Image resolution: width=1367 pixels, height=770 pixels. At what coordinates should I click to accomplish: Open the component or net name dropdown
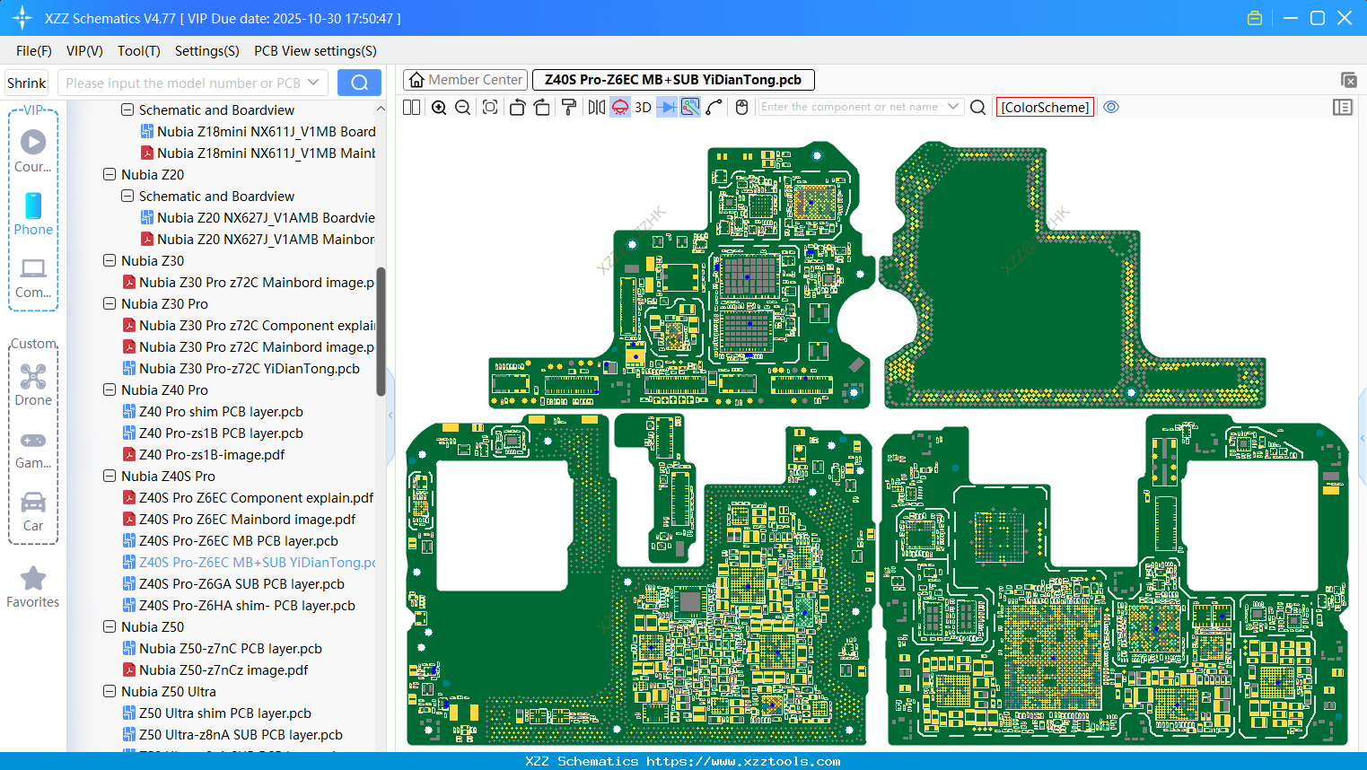(x=953, y=107)
